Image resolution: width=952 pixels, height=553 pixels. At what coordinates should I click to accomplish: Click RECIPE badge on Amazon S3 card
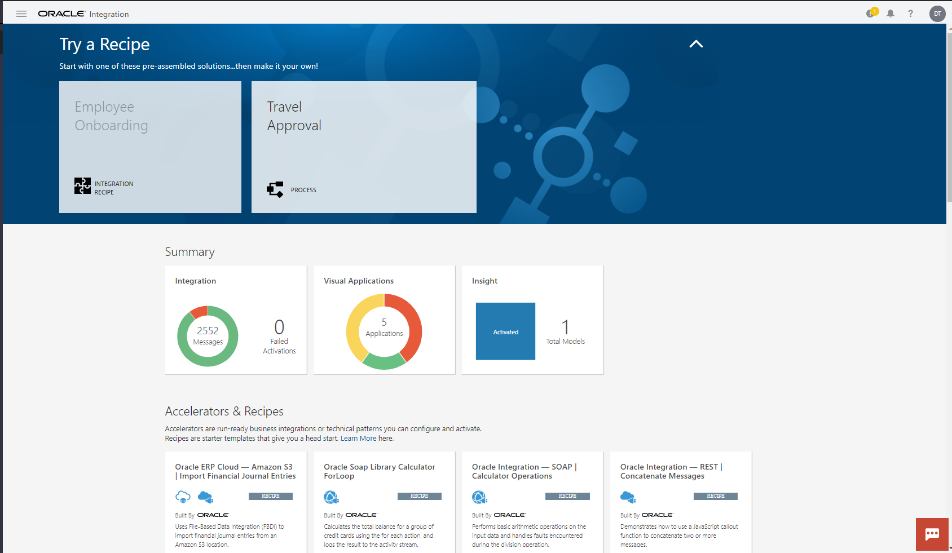coord(271,496)
